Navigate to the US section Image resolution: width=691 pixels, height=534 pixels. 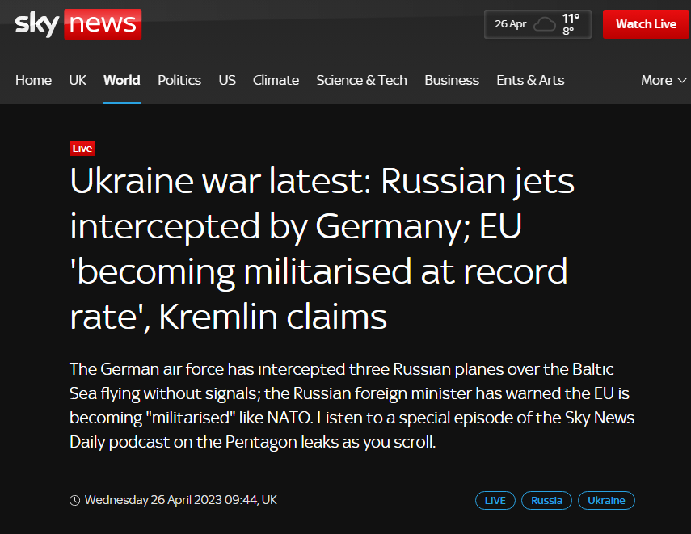pos(227,80)
